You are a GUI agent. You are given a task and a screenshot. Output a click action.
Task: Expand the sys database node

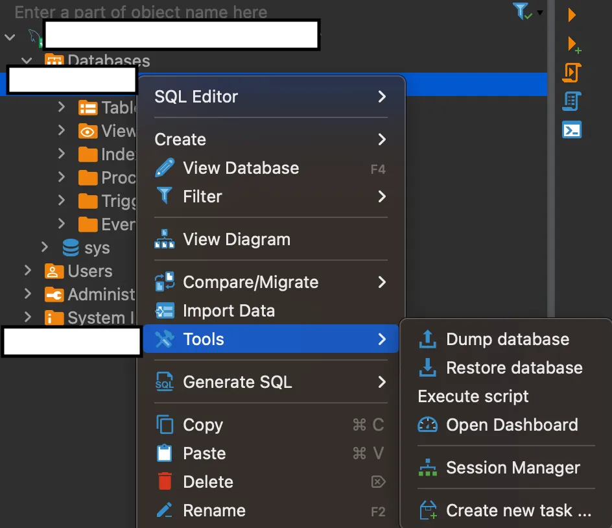[x=45, y=247]
